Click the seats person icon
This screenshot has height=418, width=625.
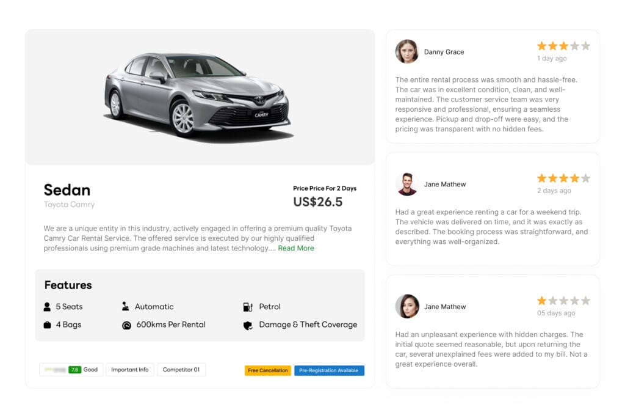[48, 307]
